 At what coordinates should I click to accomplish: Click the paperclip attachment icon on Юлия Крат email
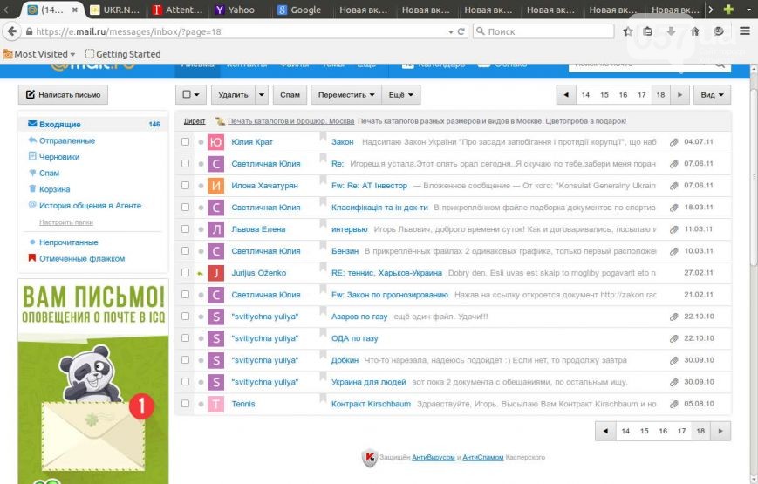(673, 141)
